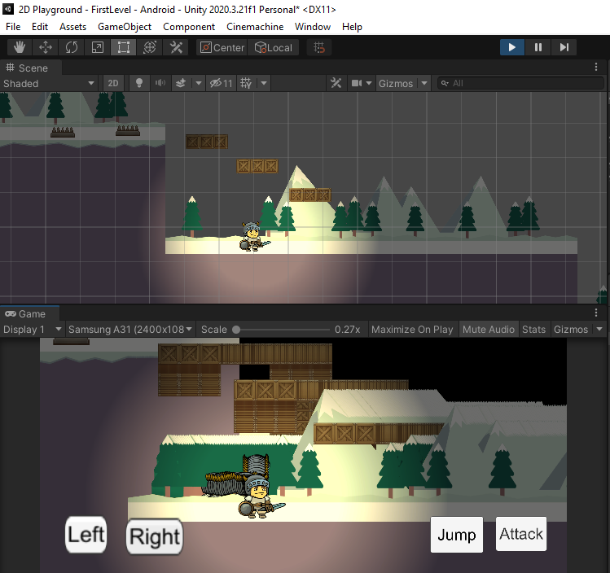Click the Scale slider handle
This screenshot has width=610, height=573.
coord(235,330)
